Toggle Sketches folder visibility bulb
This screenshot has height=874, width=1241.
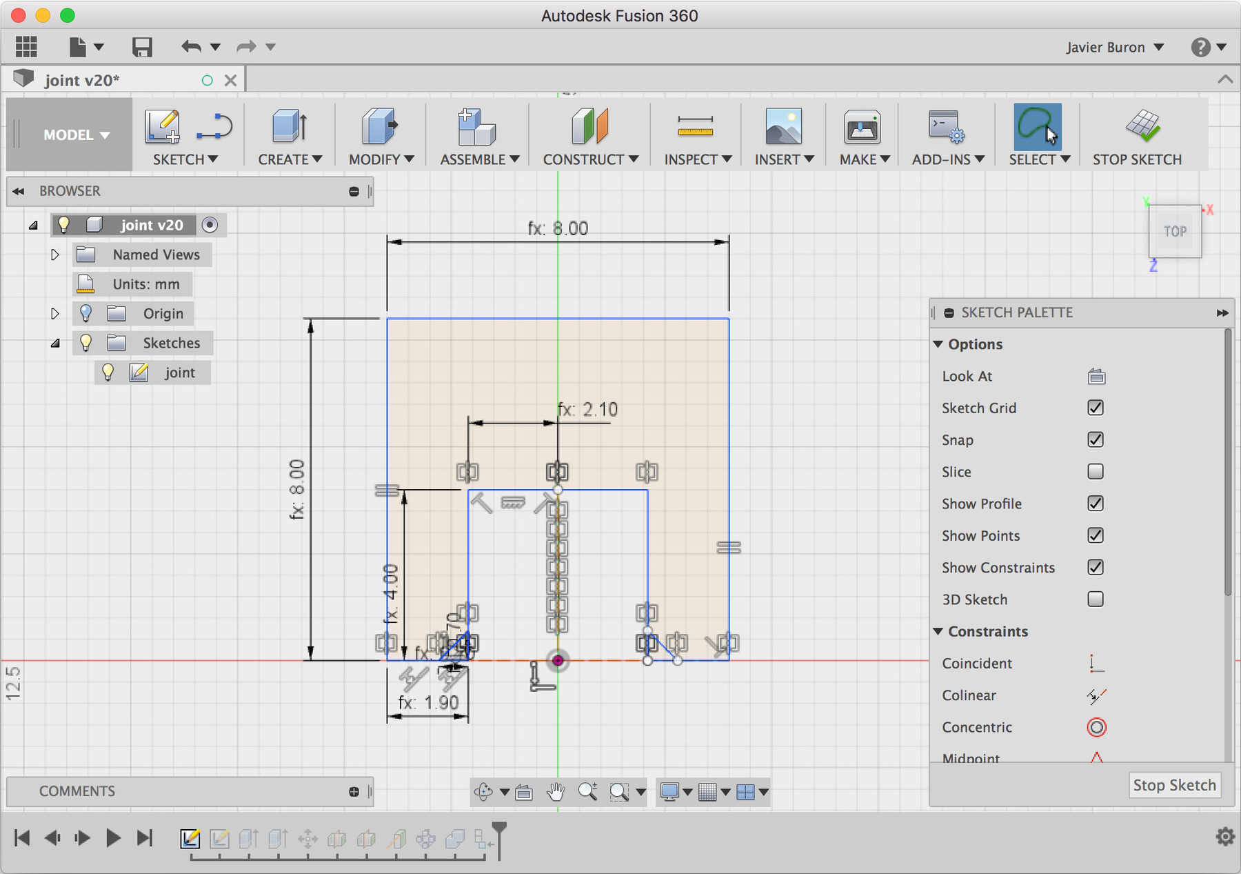[85, 343]
